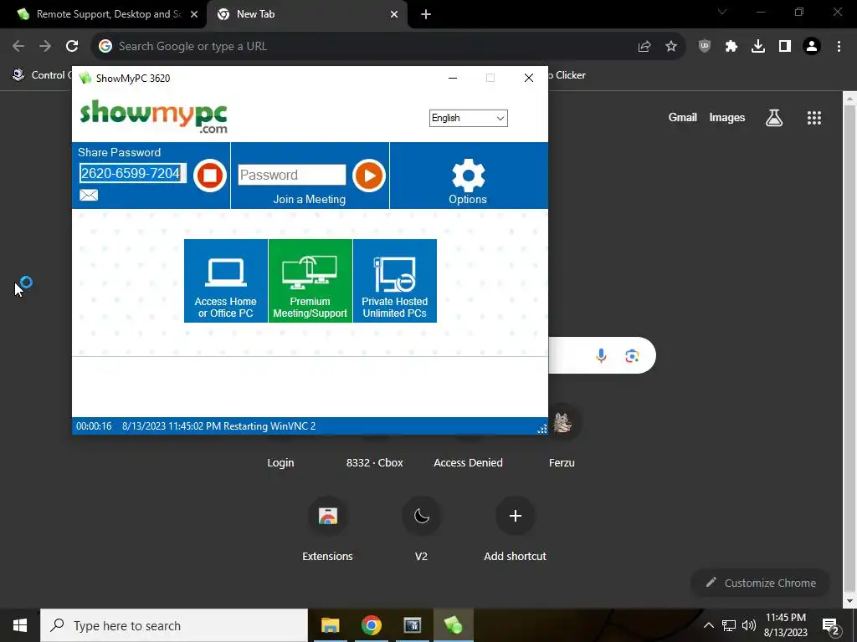Bookmark this tab with star icon
857x642 pixels.
pyautogui.click(x=671, y=47)
